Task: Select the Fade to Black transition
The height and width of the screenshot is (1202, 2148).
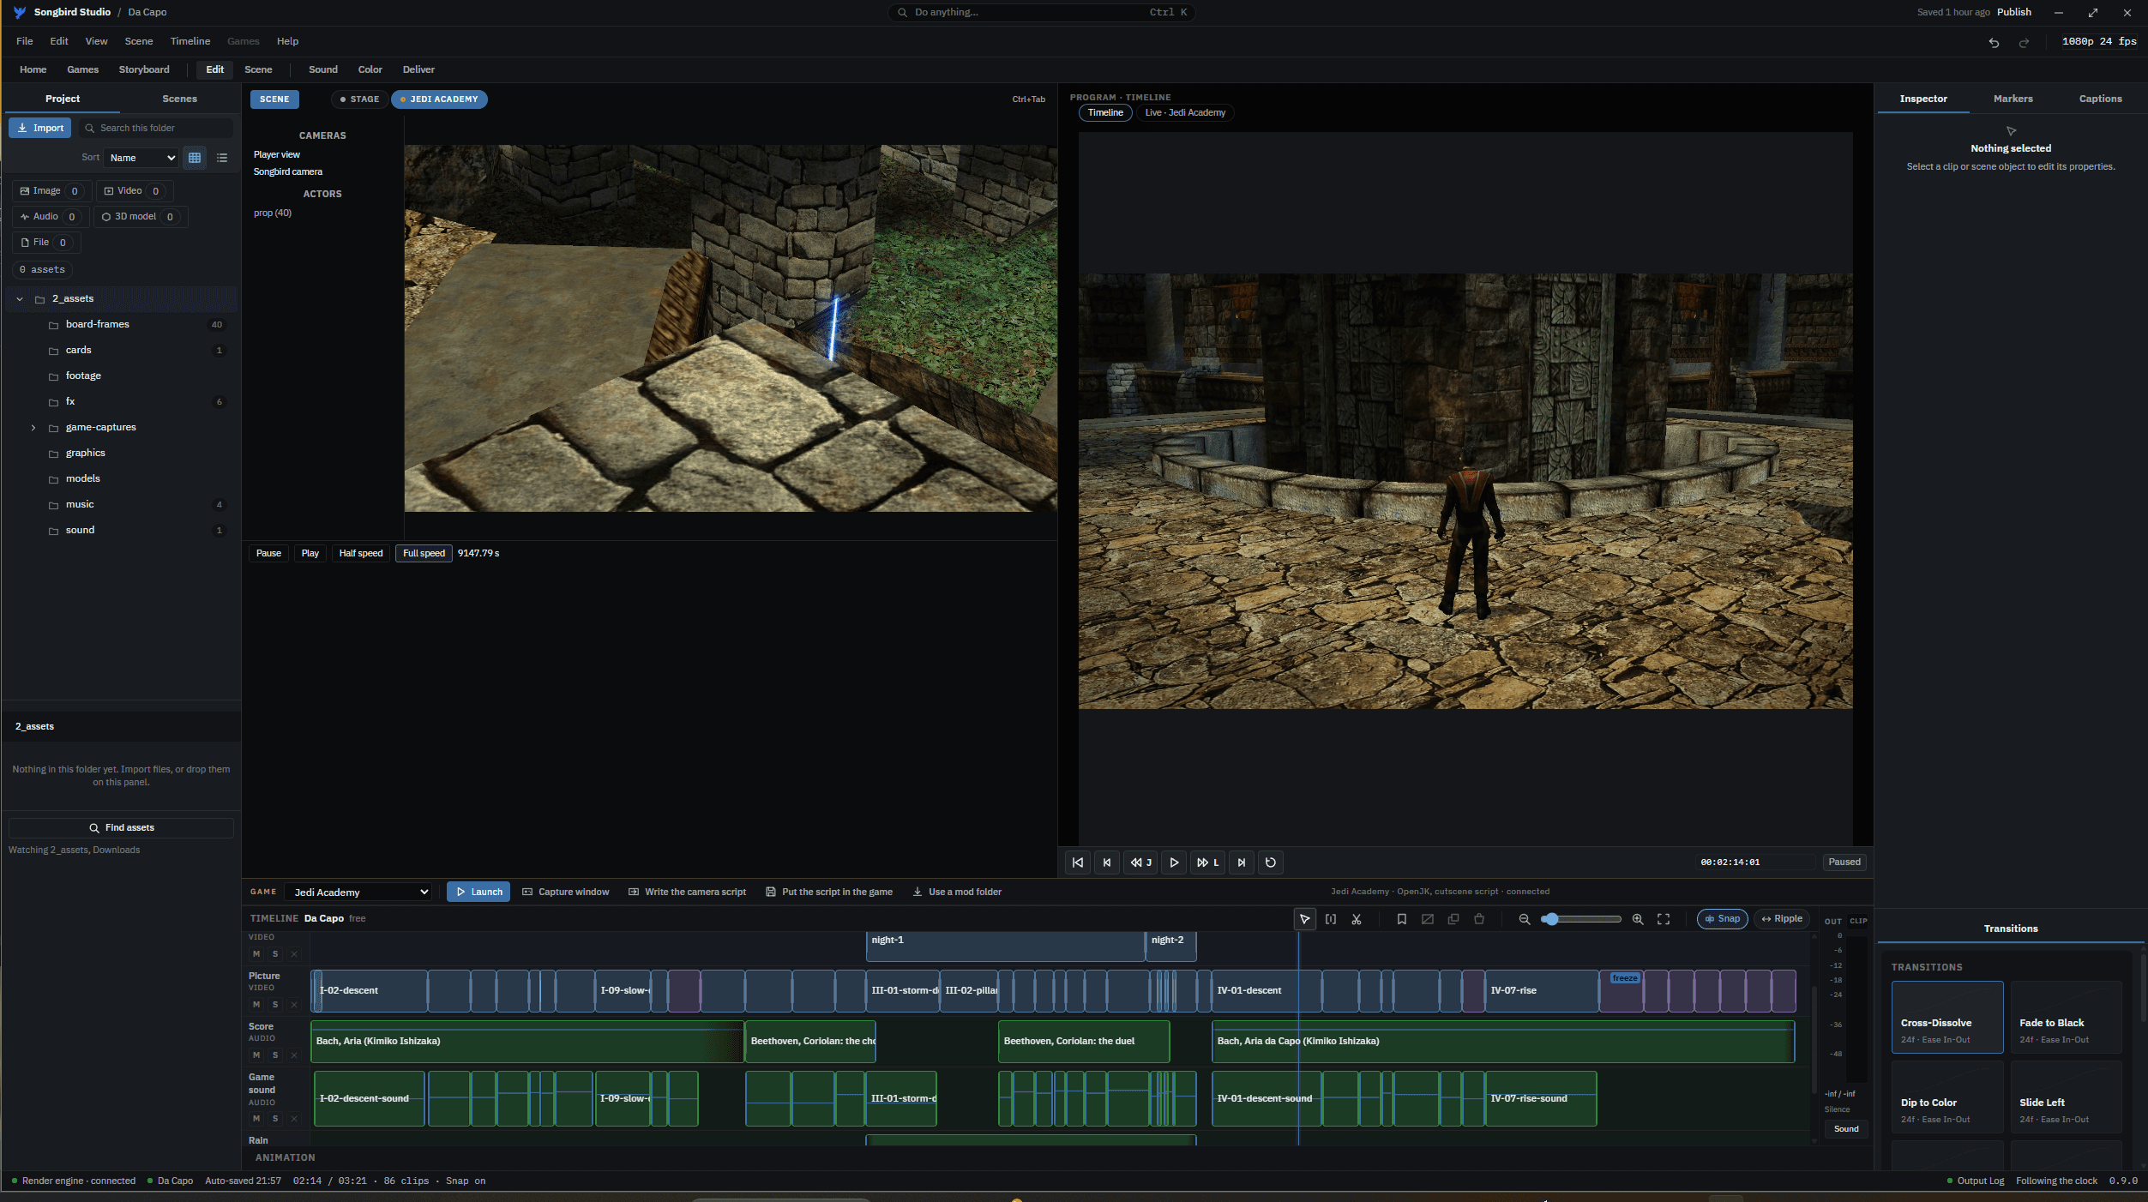Action: coord(2066,1018)
